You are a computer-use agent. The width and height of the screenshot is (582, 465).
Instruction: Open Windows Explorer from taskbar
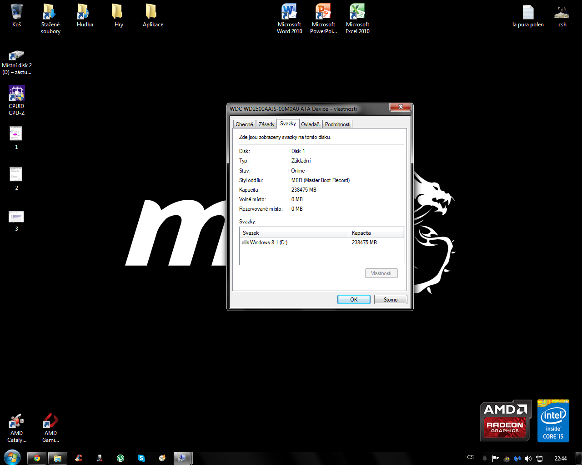[58, 458]
